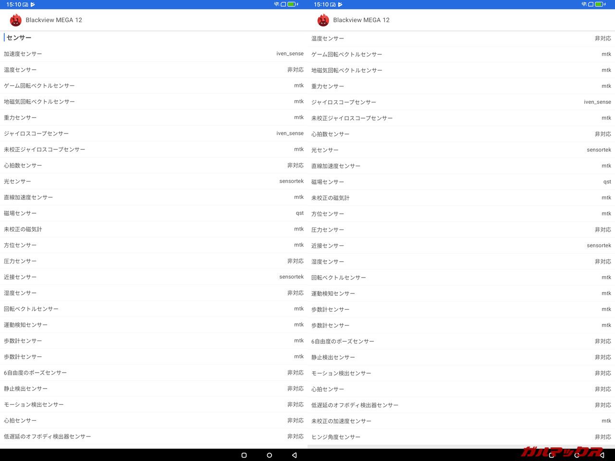Tap the 近接センサー row in the left panel

[154, 277]
